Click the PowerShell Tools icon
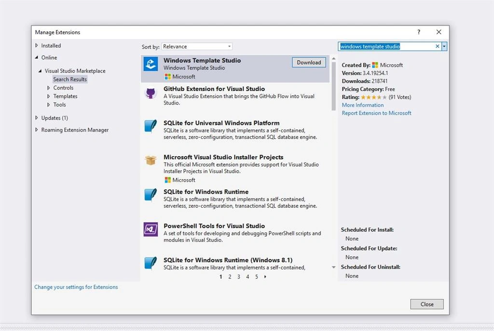 coord(151,229)
